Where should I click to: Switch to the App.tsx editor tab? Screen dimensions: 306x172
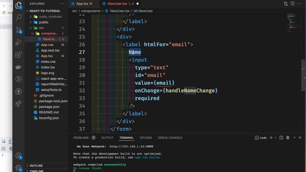(82, 4)
